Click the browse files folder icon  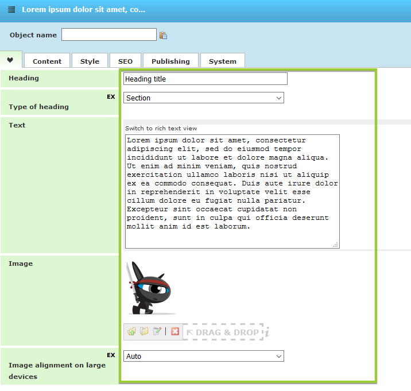coord(144,332)
